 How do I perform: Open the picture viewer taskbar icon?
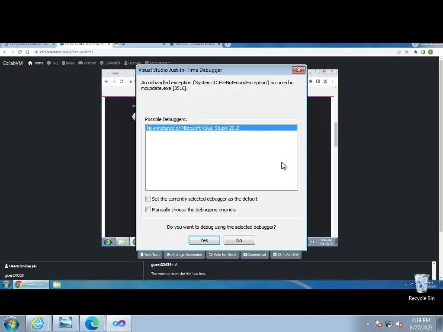pos(65,323)
